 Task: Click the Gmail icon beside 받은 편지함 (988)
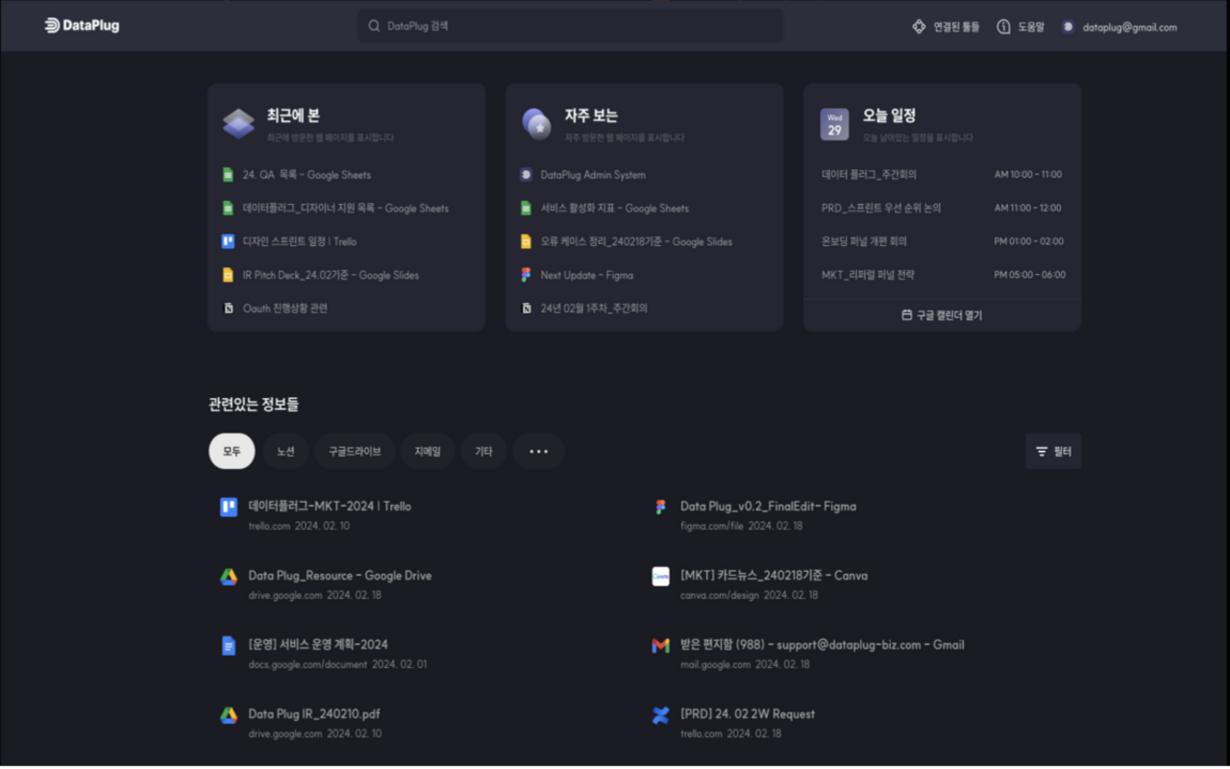[660, 645]
